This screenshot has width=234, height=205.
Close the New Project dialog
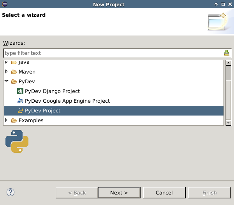point(230,4)
